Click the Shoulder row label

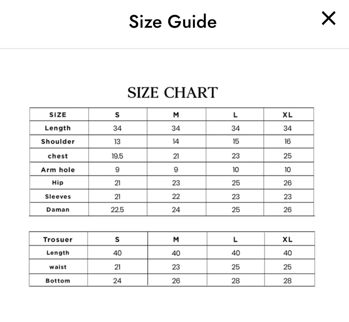(58, 142)
